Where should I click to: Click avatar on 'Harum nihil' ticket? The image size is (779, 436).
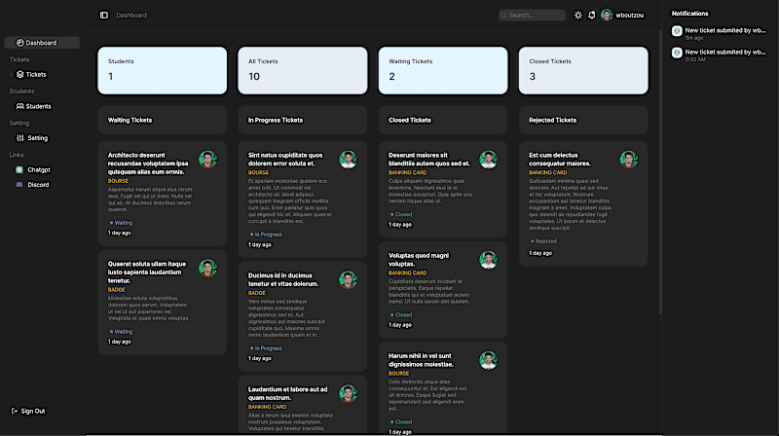(489, 360)
